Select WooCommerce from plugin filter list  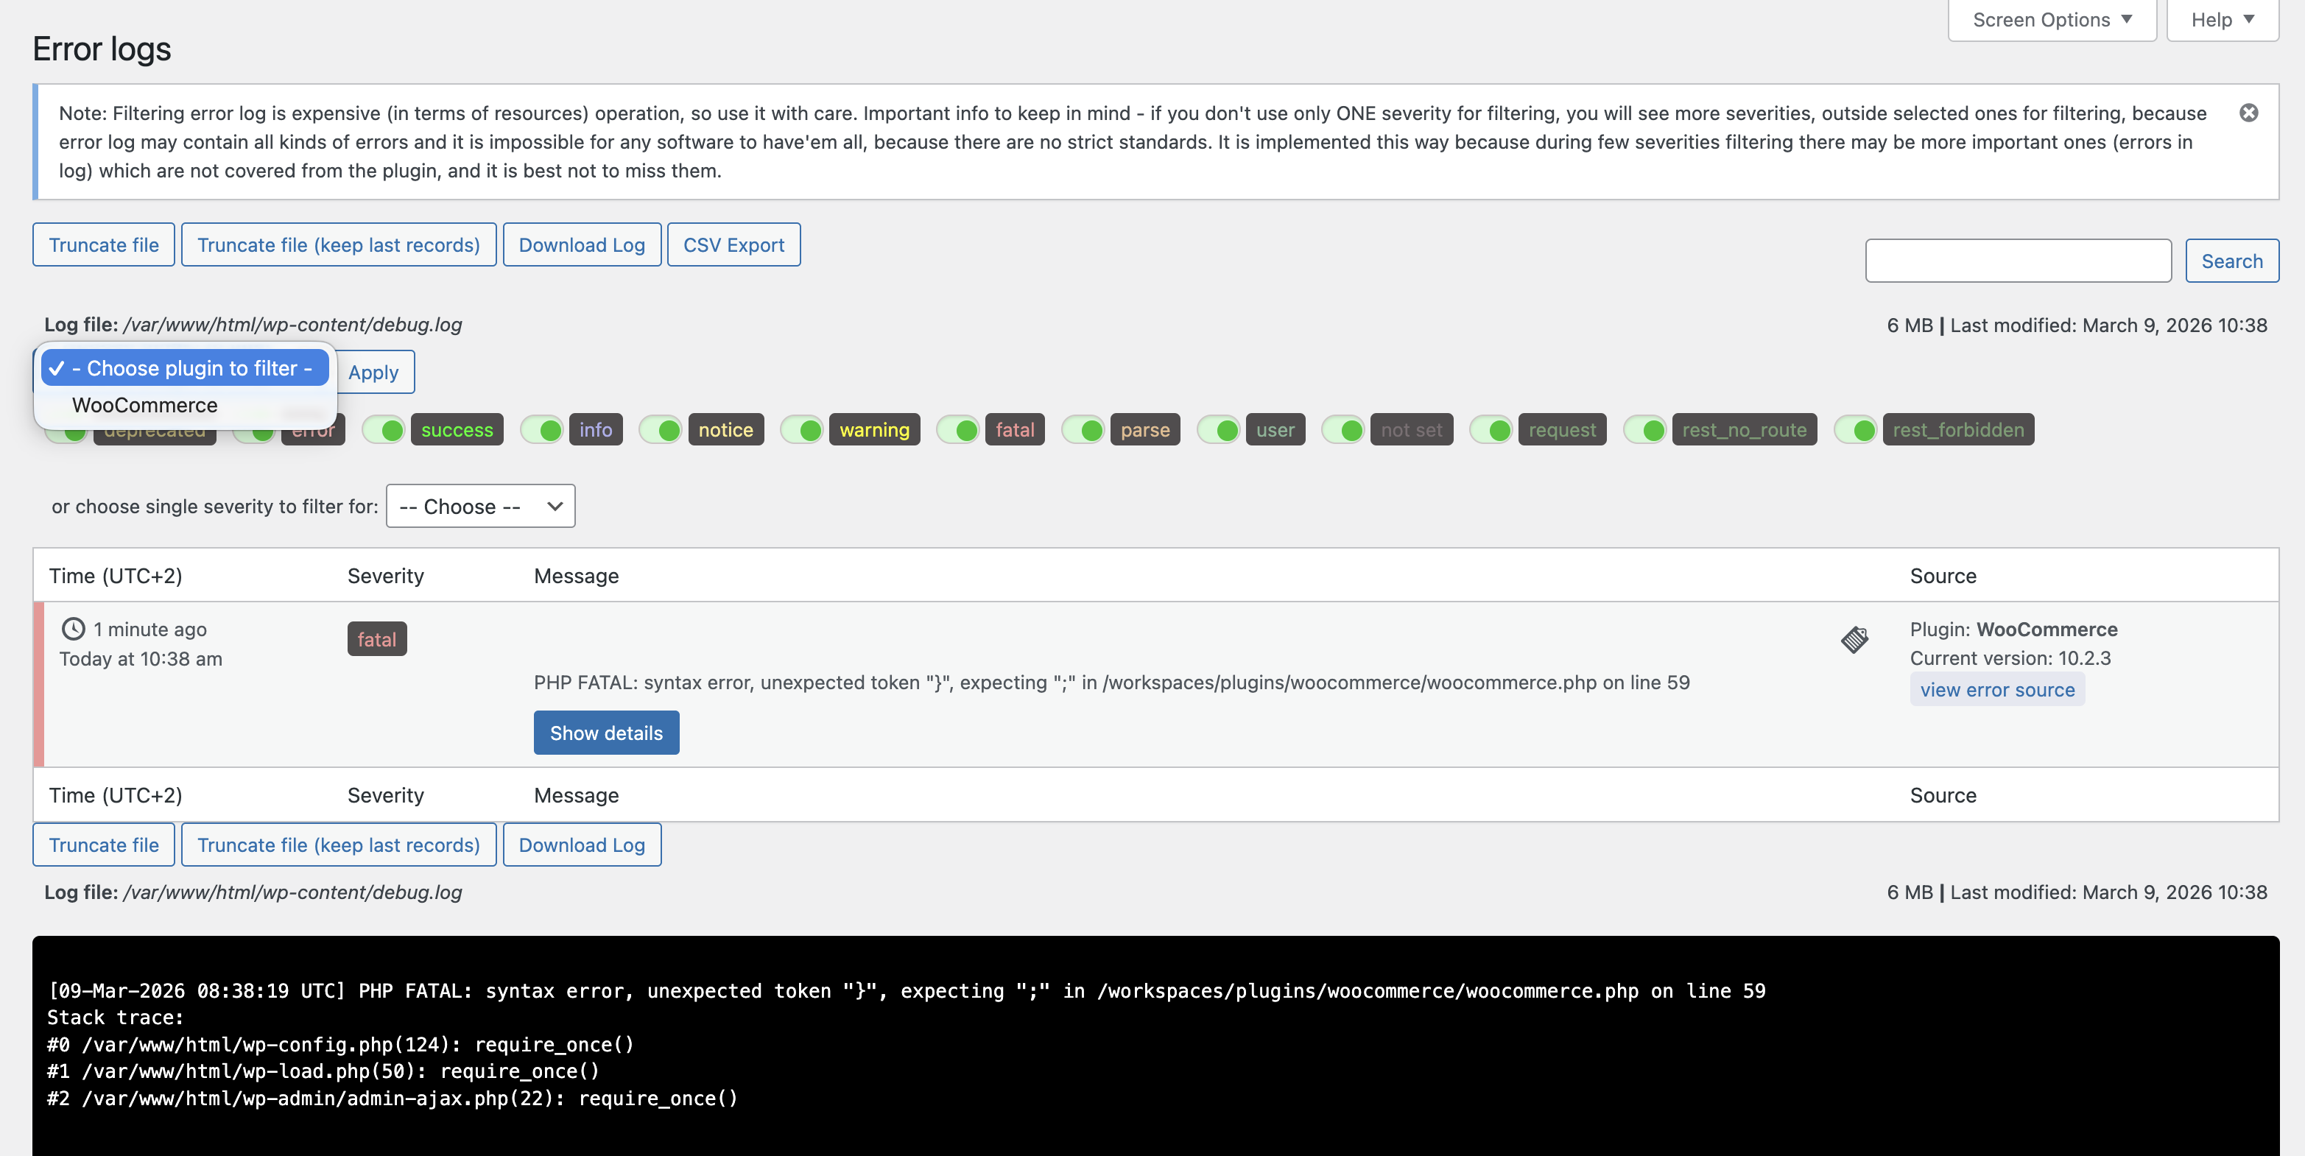point(145,405)
